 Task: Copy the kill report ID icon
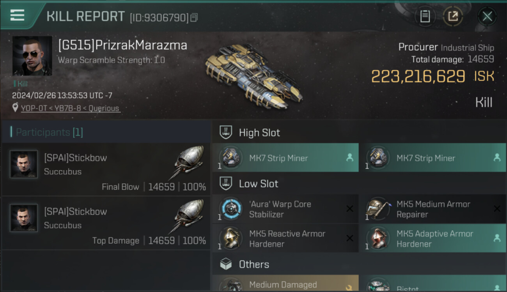tap(194, 17)
